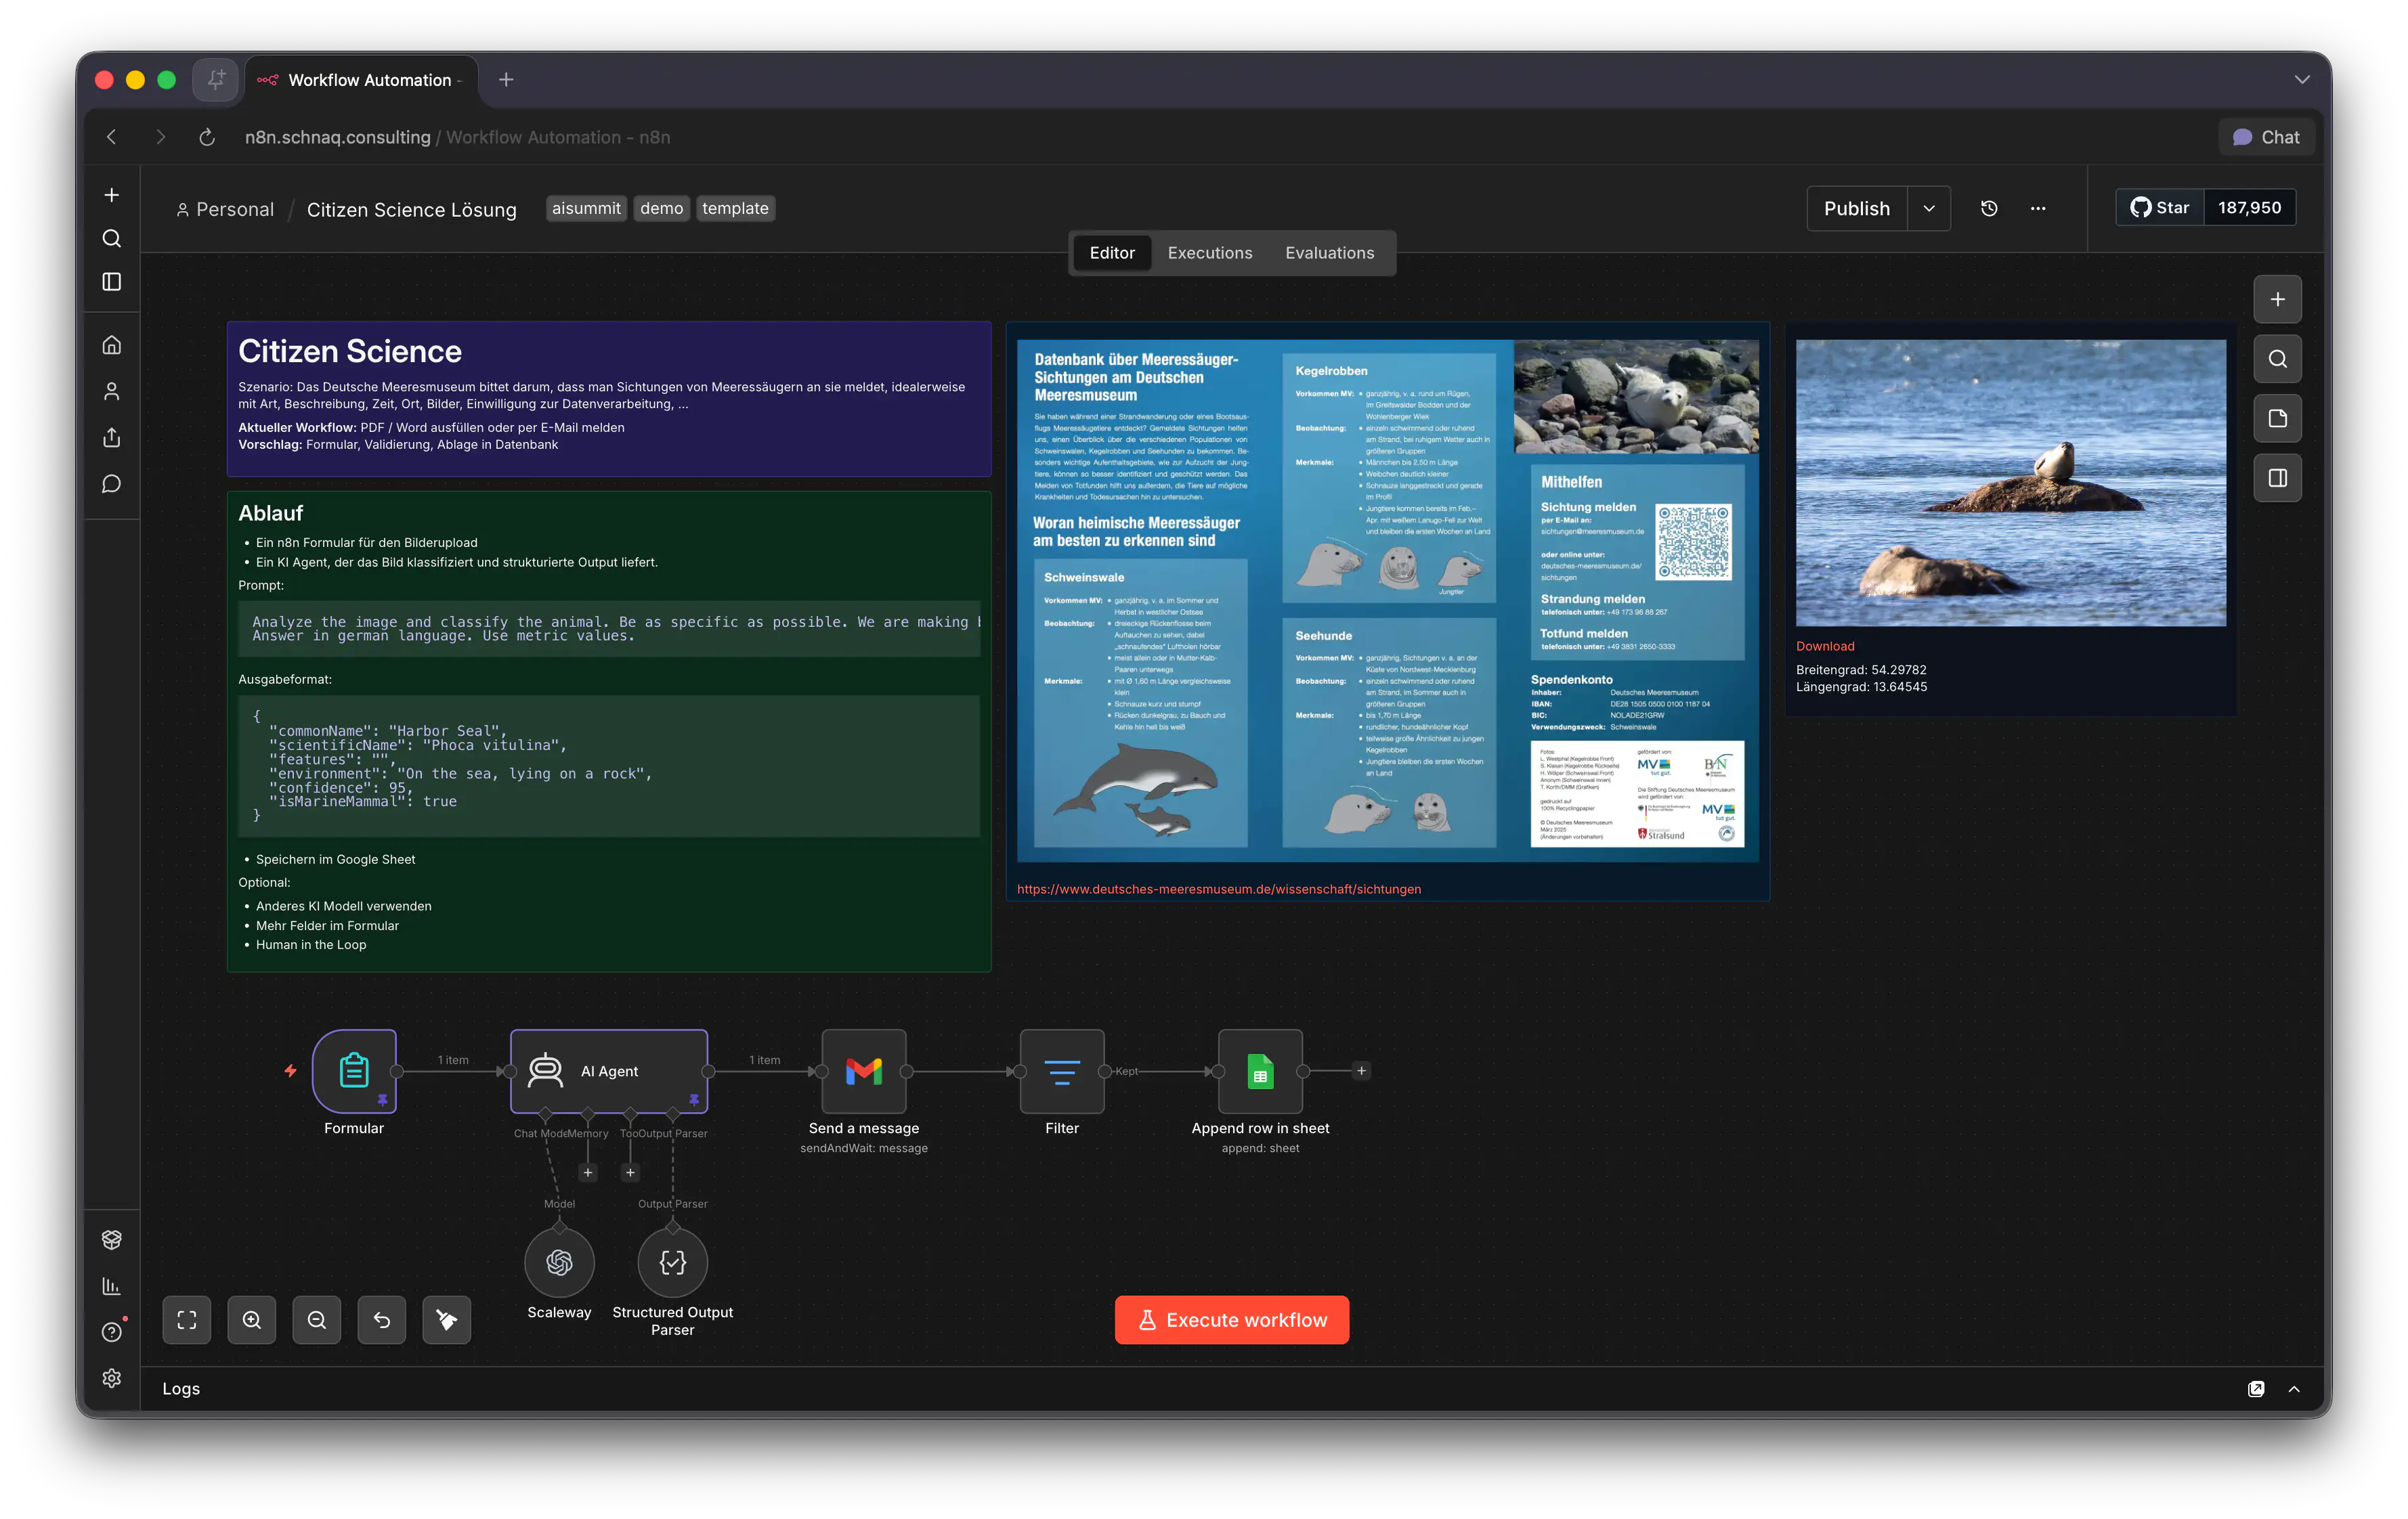This screenshot has width=2408, height=1519.
Task: Open the Chat button in address bar
Action: point(2266,137)
